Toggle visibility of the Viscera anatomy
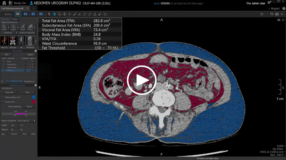The width and height of the screenshot is (286, 160). point(4,70)
